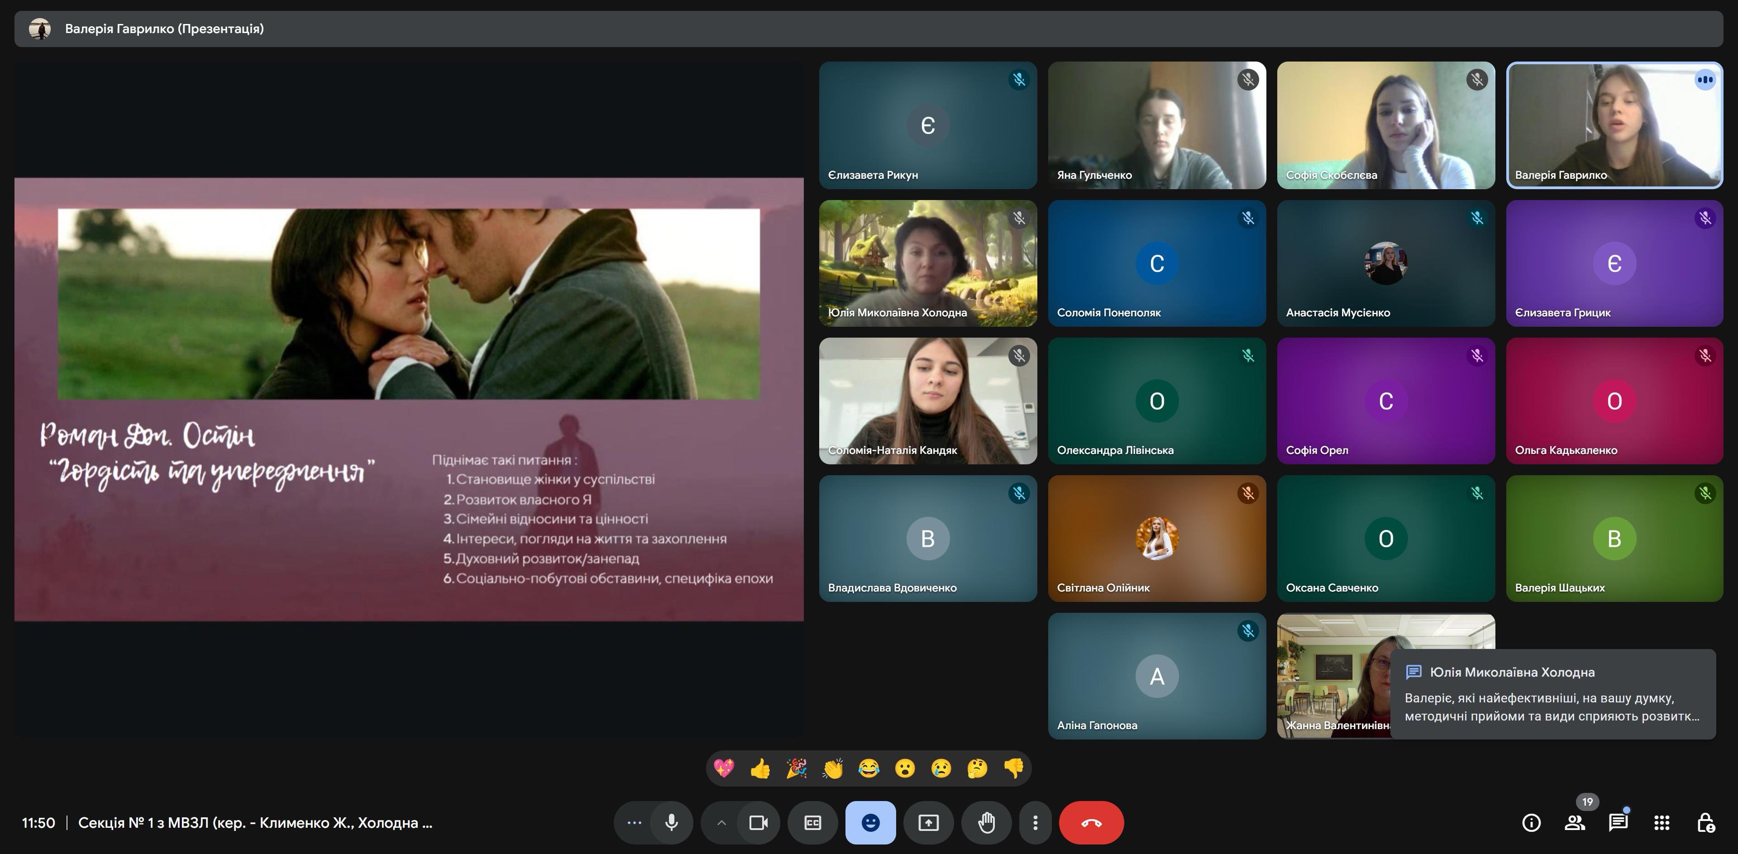Show the people list showing 19 participants
This screenshot has width=1738, height=854.
pyautogui.click(x=1575, y=822)
